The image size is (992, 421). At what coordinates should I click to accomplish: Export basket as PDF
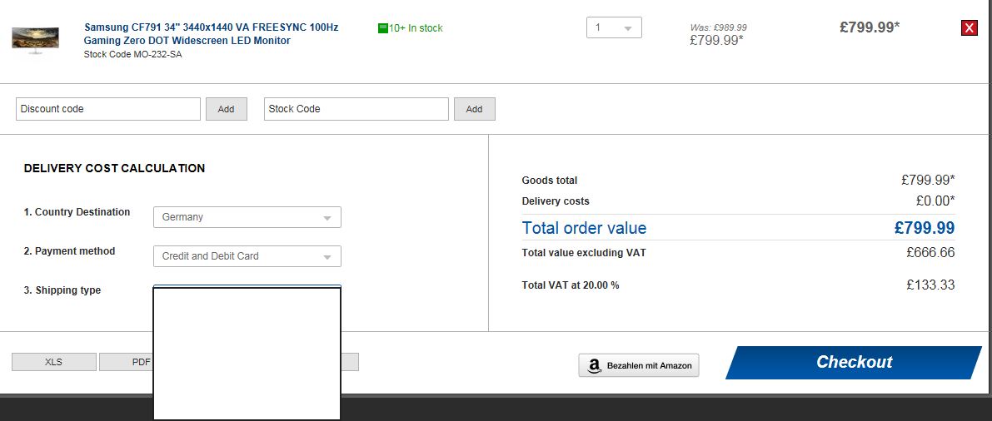127,362
